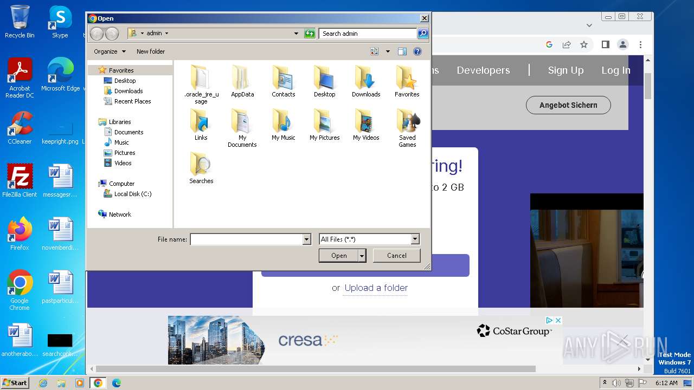The image size is (694, 390).
Task: Click the Forward navigation arrow in Open dialog
Action: [x=112, y=34]
